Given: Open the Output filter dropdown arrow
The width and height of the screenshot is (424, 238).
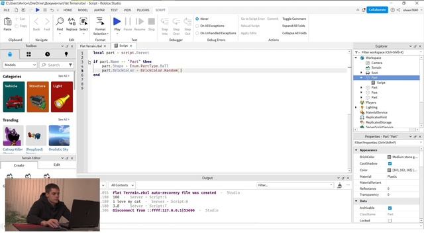Looking at the screenshot, I should pyautogui.click(x=331, y=185).
